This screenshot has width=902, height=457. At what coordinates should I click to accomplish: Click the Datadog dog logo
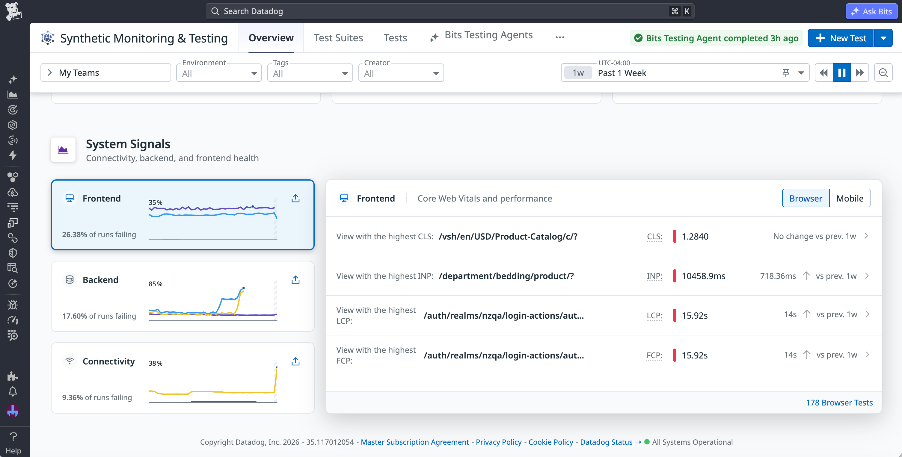[x=13, y=11]
